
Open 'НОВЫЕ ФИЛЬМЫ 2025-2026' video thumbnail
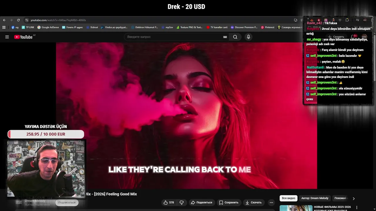pyautogui.click(x=296, y=208)
